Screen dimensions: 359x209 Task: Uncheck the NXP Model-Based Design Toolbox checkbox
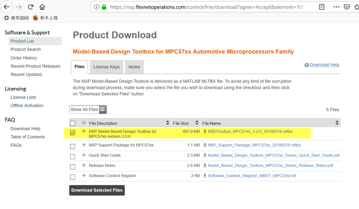click(x=73, y=133)
